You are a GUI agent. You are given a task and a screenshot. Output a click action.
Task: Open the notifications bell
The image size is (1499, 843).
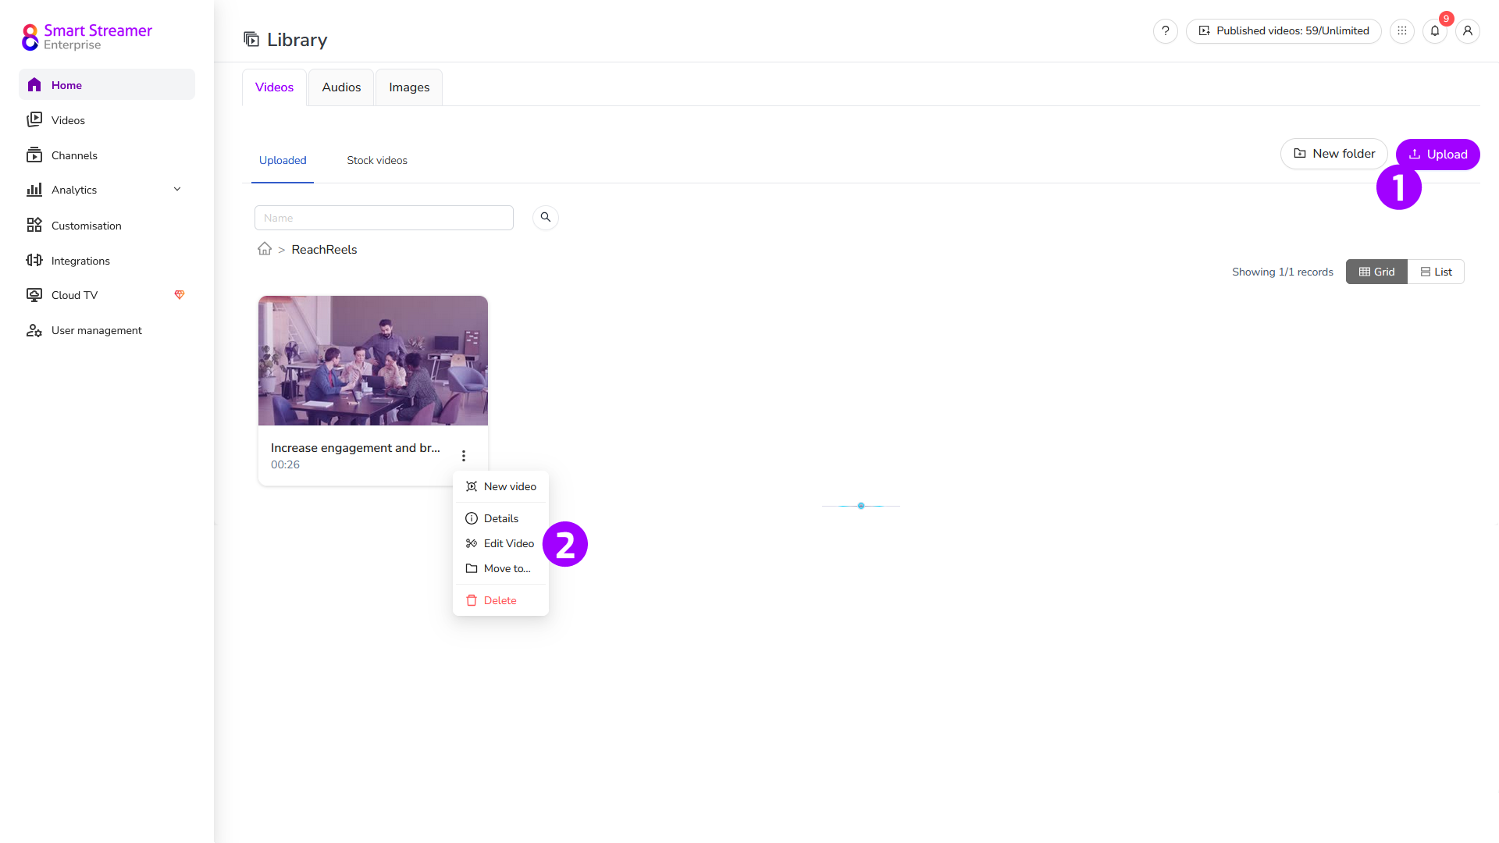(x=1435, y=31)
